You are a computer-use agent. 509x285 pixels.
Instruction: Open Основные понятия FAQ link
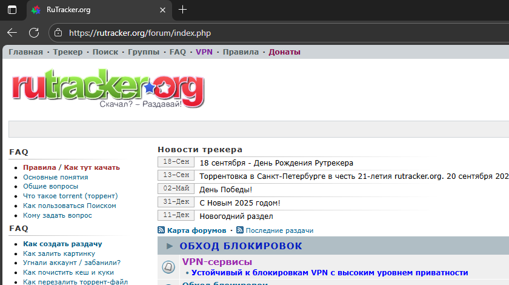click(x=56, y=177)
